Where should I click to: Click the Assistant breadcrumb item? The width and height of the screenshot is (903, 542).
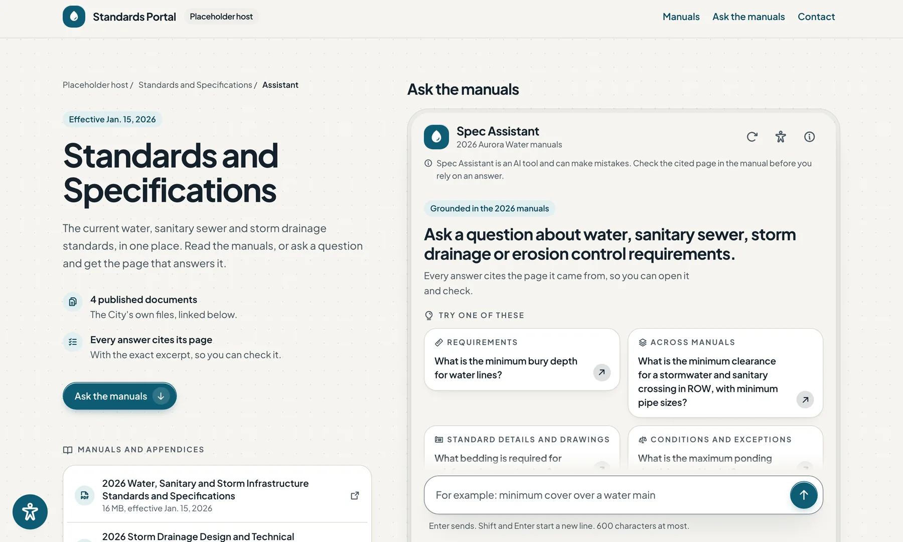[280, 85]
